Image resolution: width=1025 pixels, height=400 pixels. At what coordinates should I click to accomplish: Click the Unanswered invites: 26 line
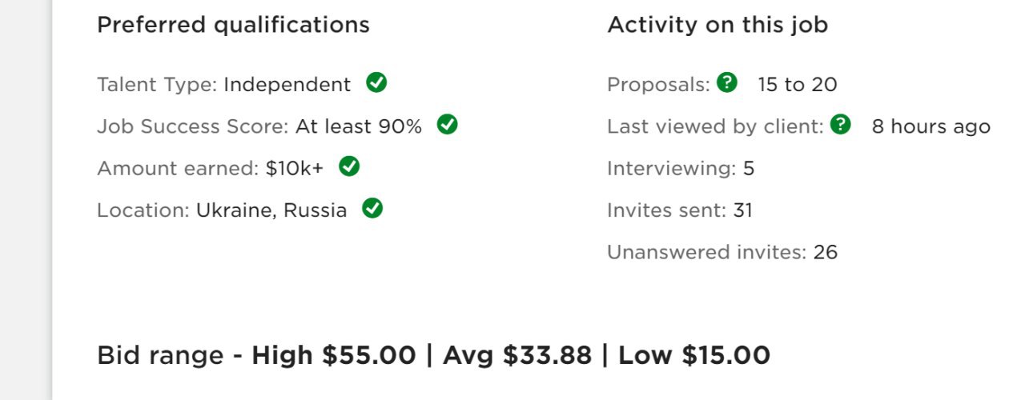pyautogui.click(x=722, y=253)
